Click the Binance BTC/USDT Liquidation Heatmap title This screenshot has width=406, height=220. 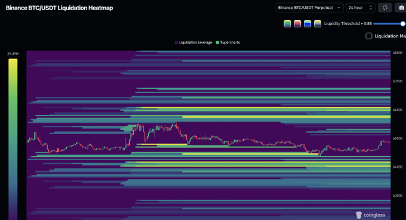59,8
